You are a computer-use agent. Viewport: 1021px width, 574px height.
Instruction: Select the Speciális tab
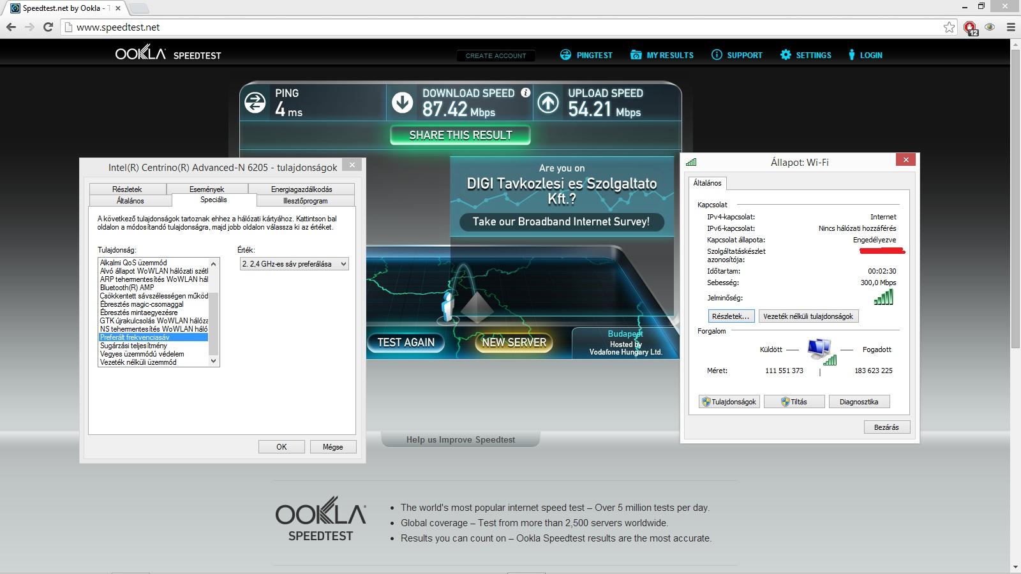tap(214, 200)
